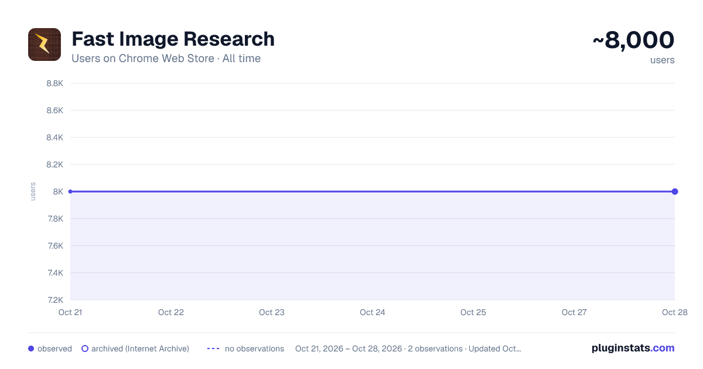Click the Oct 21 x-axis label

[x=70, y=312]
